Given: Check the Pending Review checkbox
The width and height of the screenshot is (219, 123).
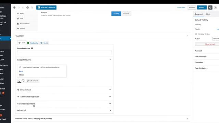Looking at the screenshot, I should click(196, 34).
